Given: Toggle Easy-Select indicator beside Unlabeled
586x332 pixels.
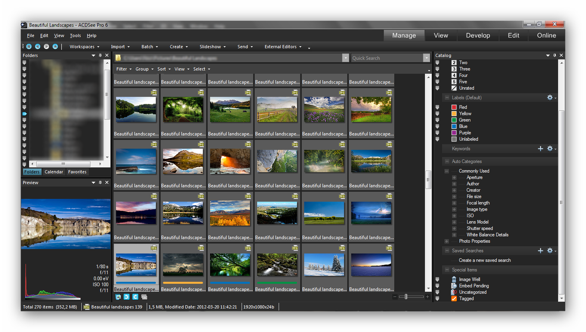Looking at the screenshot, I should (437, 139).
